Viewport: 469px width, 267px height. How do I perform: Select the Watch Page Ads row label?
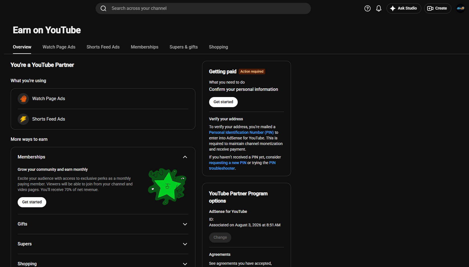[x=48, y=99]
